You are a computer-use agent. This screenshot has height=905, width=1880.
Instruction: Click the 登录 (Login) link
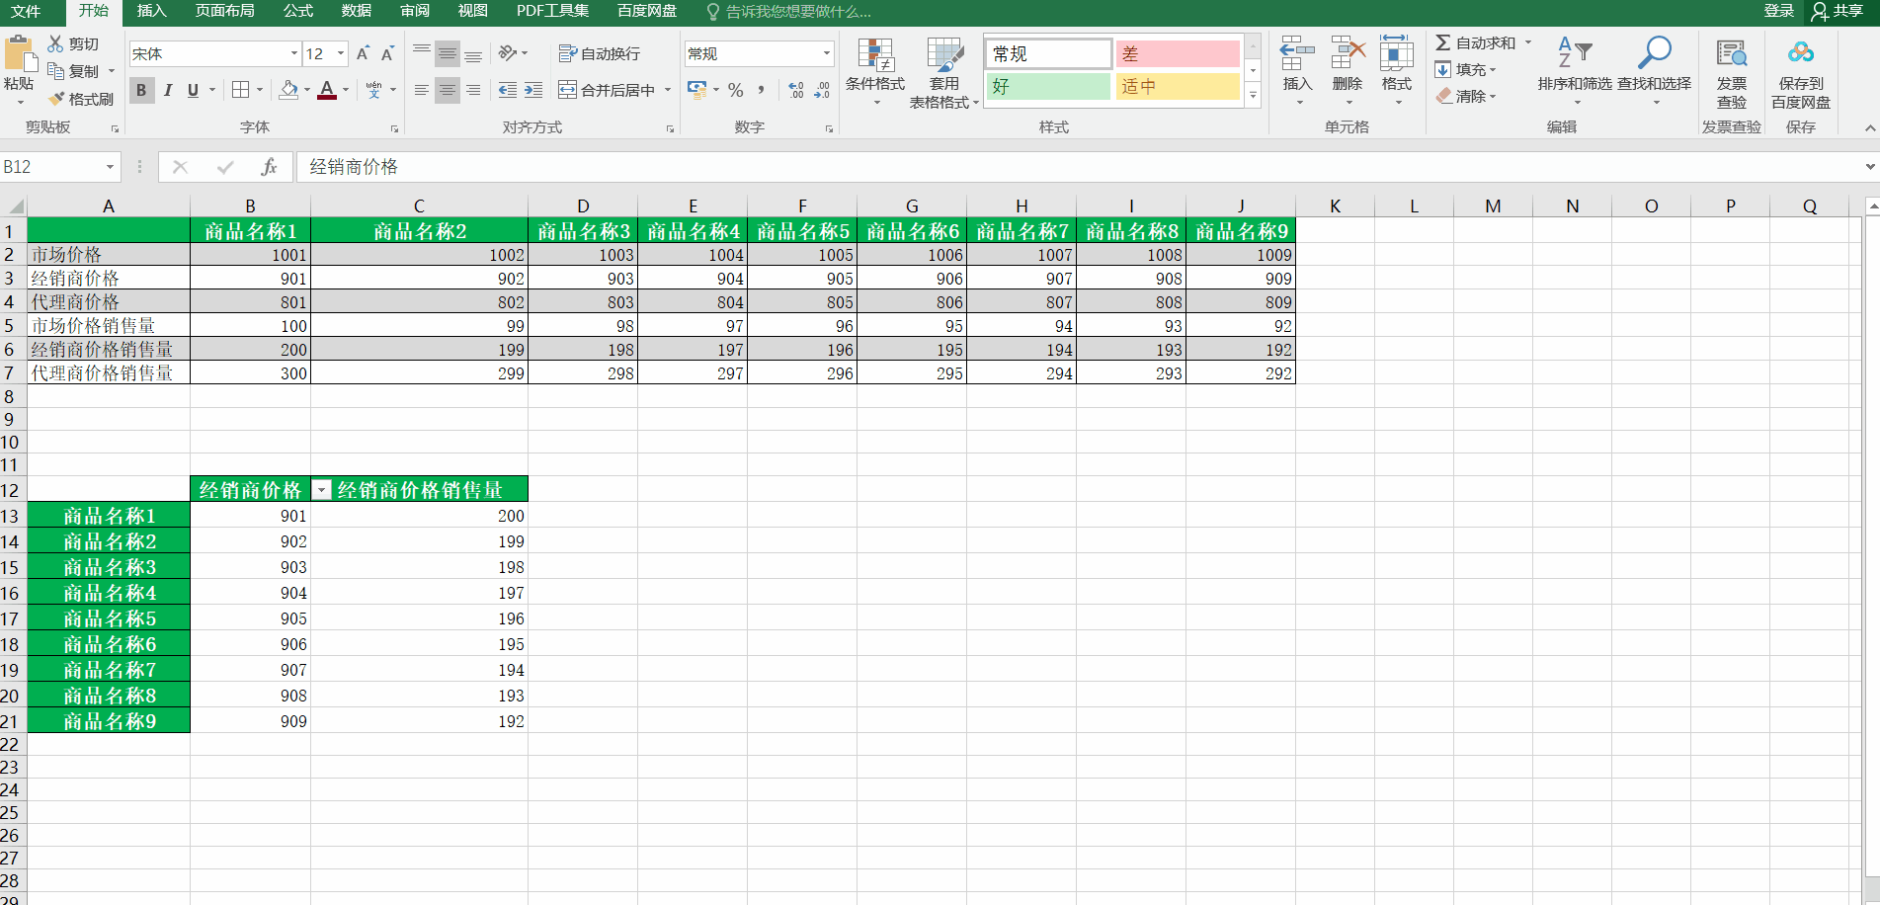(x=1778, y=11)
